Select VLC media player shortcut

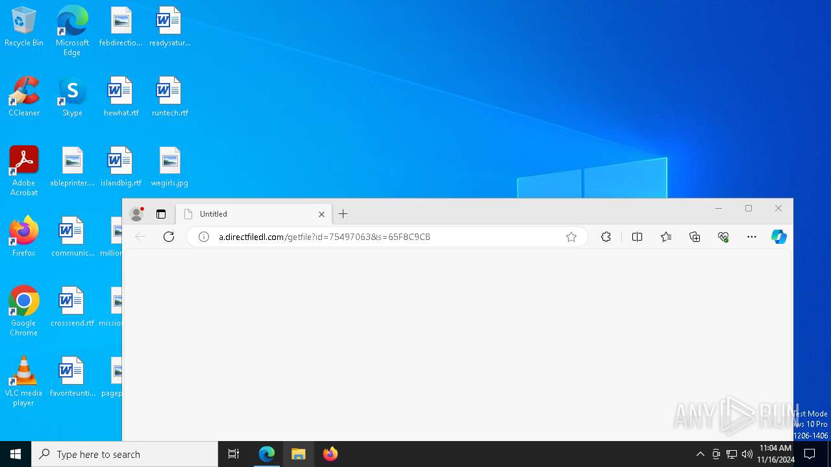point(24,381)
